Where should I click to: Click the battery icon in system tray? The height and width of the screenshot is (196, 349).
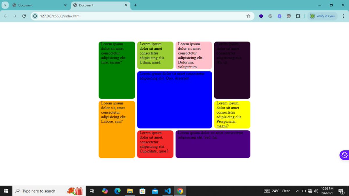(304, 191)
